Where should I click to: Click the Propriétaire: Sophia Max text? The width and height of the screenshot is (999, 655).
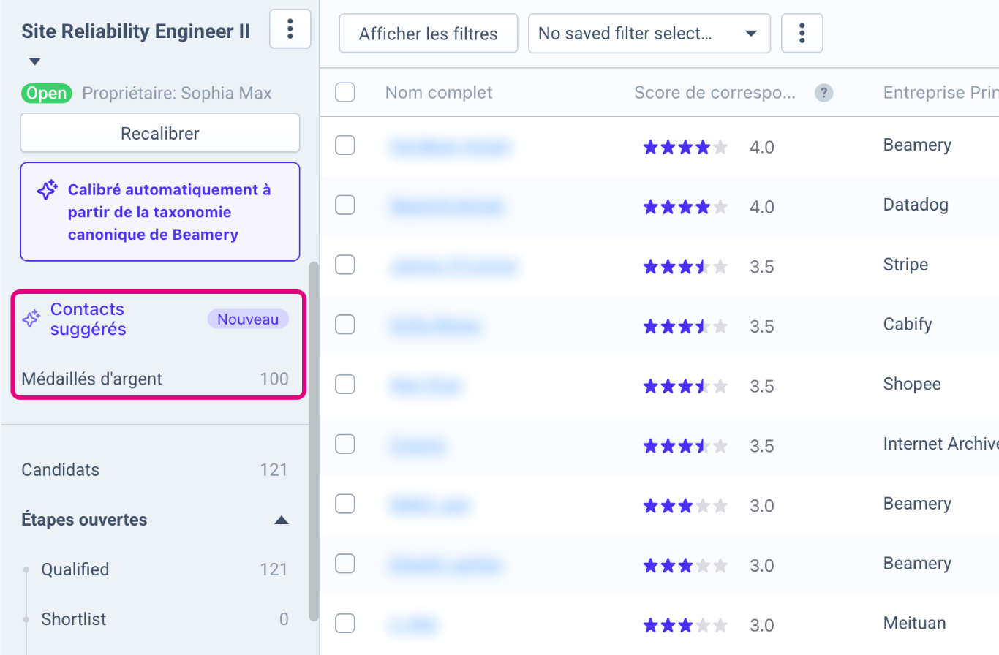(177, 94)
